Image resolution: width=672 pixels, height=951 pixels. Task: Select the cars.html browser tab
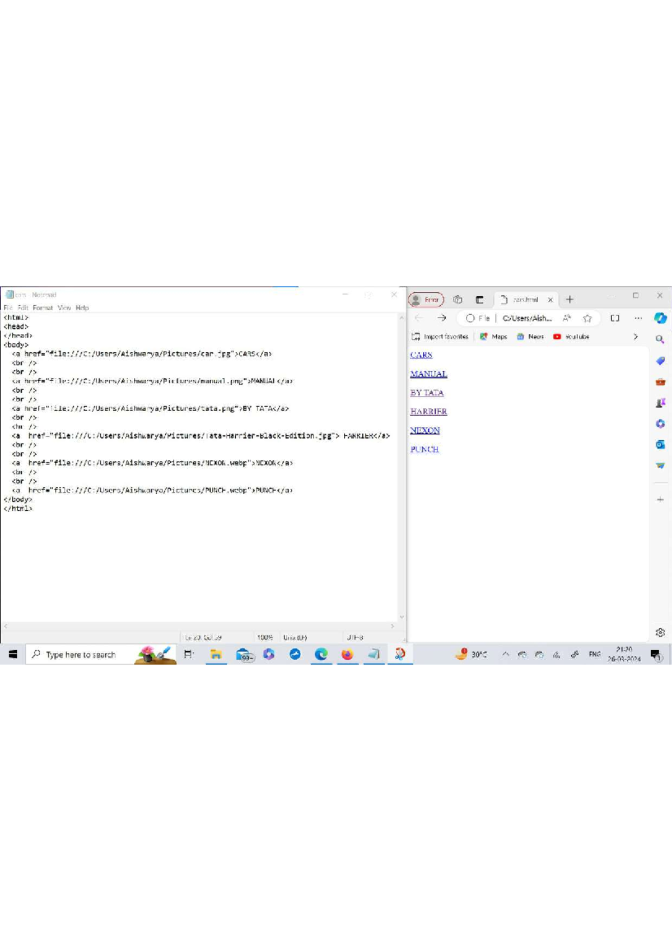tap(525, 300)
